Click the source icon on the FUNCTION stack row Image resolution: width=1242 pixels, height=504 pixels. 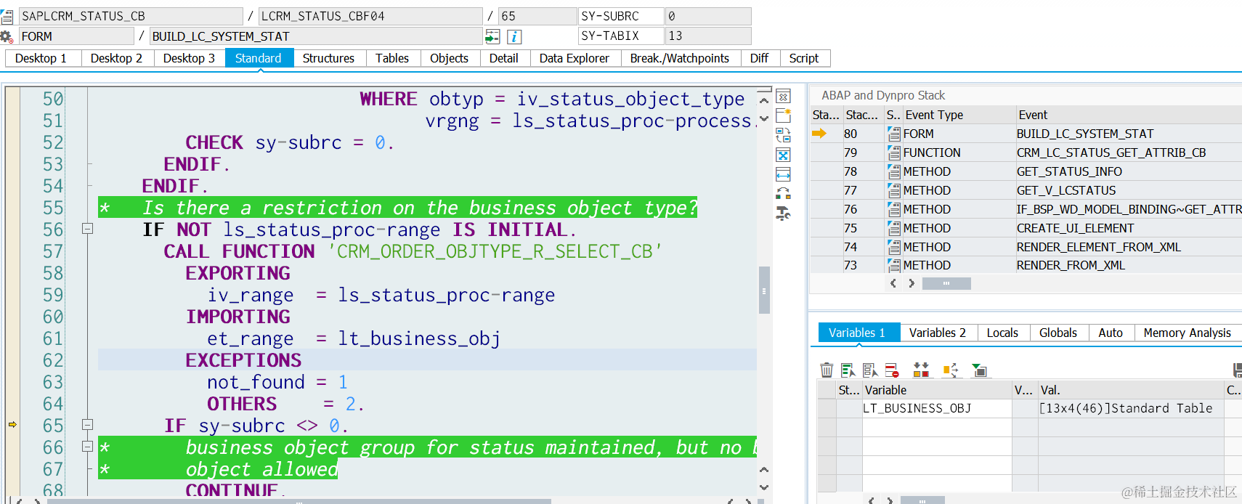pos(894,153)
